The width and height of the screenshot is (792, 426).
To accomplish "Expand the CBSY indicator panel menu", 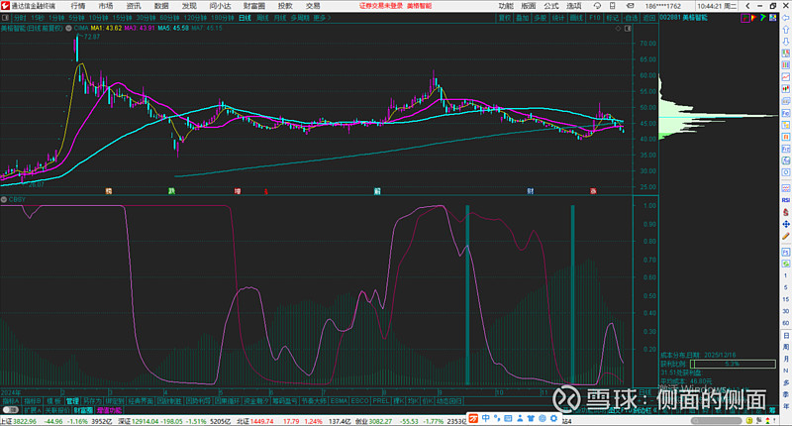I will click(x=4, y=199).
